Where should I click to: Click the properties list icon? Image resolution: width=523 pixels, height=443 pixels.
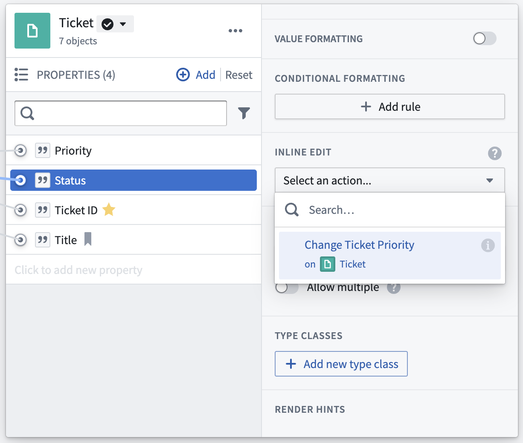pos(21,75)
